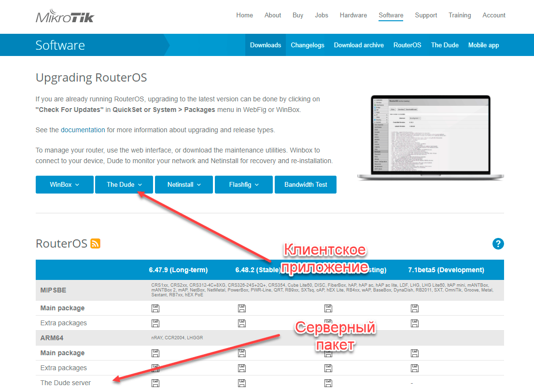Click the Upgrading RouterOS heading
534x389 pixels.
point(91,78)
